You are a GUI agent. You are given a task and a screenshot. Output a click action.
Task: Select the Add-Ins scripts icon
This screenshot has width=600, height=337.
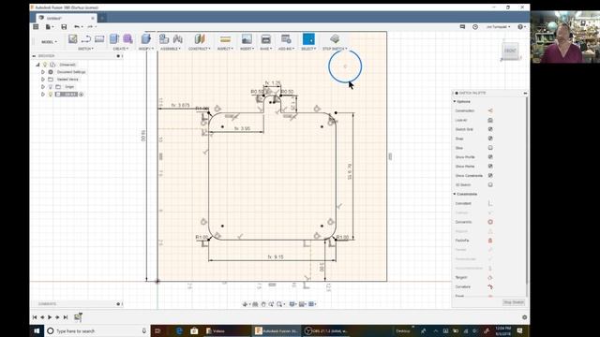point(286,38)
